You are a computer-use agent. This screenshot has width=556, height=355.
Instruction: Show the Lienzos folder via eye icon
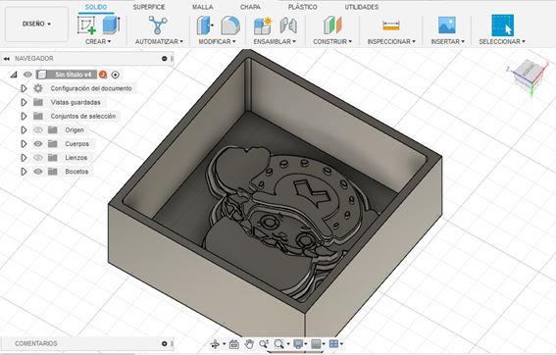(38, 158)
